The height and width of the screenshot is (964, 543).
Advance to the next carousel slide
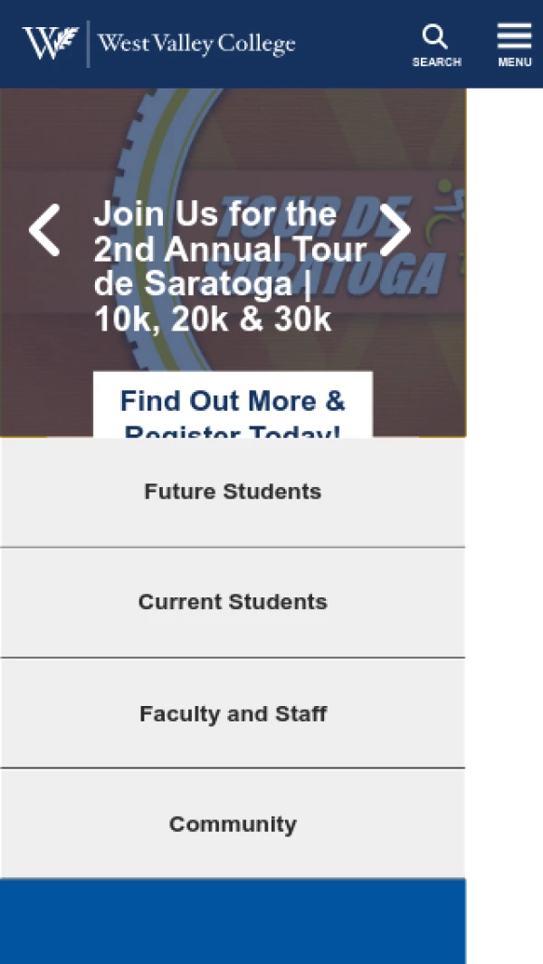click(395, 230)
